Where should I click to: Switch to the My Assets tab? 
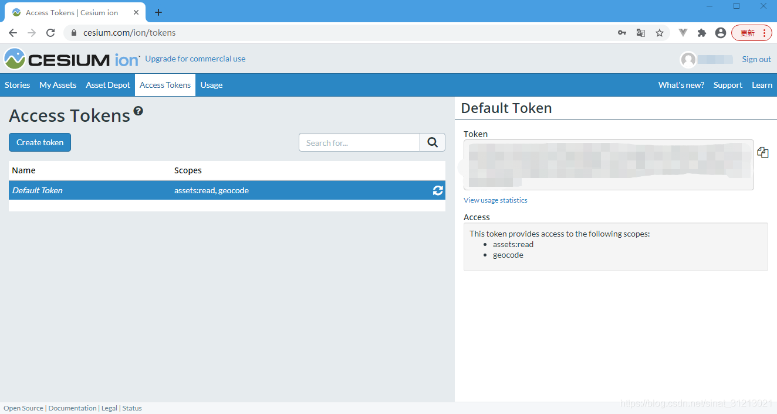(x=58, y=85)
